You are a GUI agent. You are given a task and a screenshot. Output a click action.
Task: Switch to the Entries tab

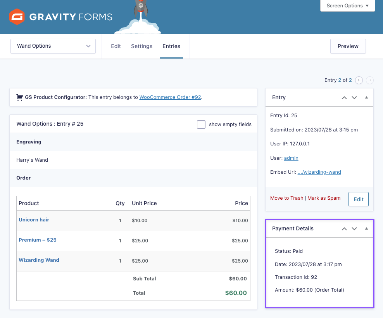(171, 46)
